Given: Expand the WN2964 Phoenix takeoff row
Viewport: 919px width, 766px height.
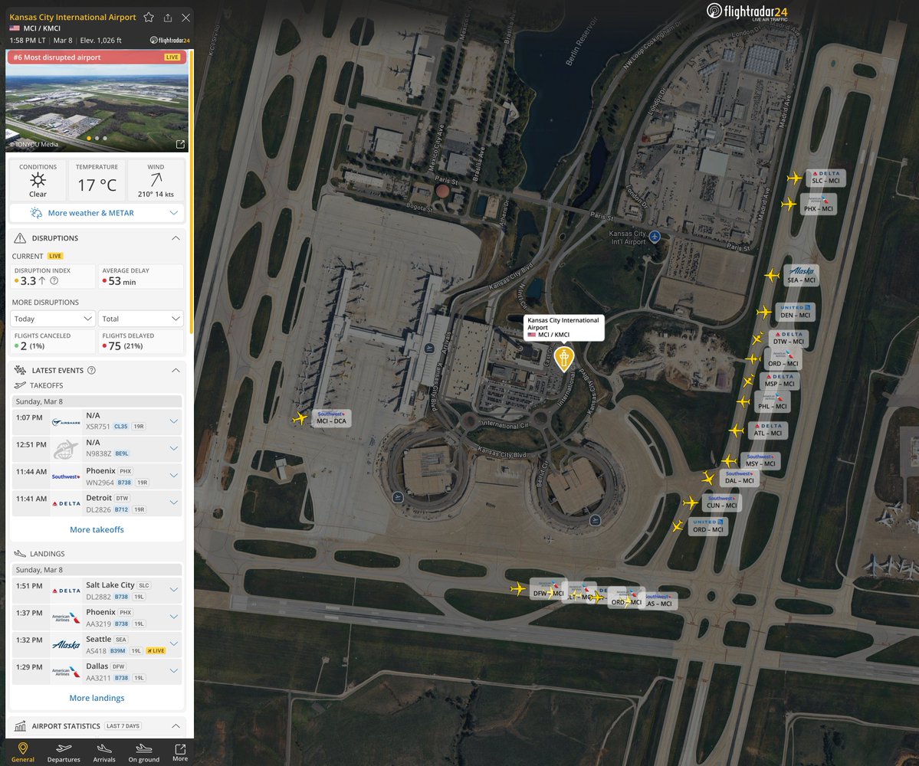Looking at the screenshot, I should (173, 476).
